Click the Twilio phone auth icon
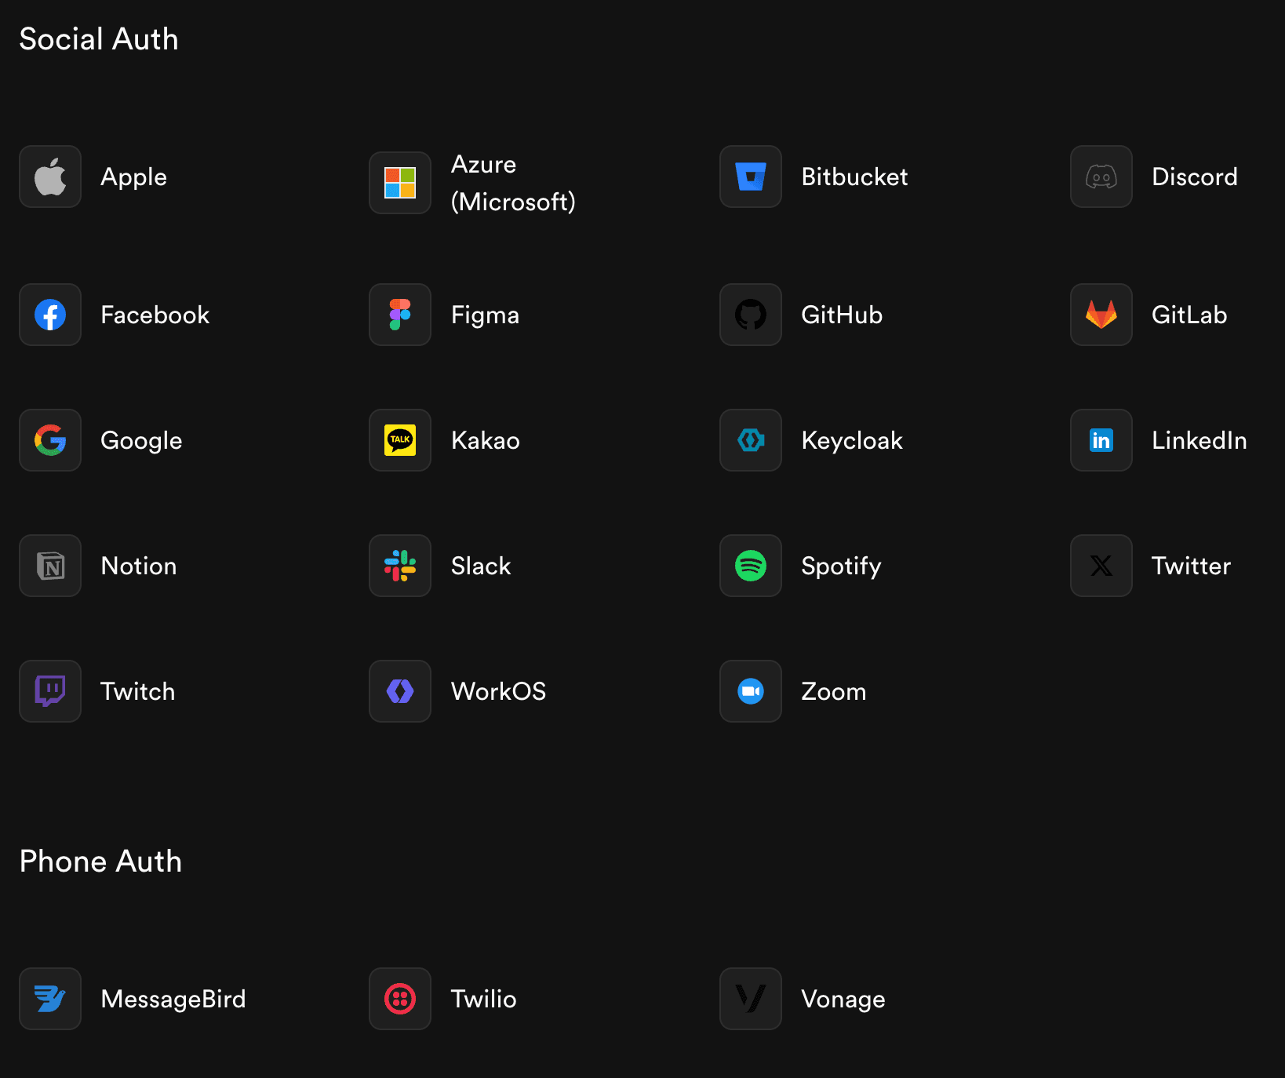 400,999
